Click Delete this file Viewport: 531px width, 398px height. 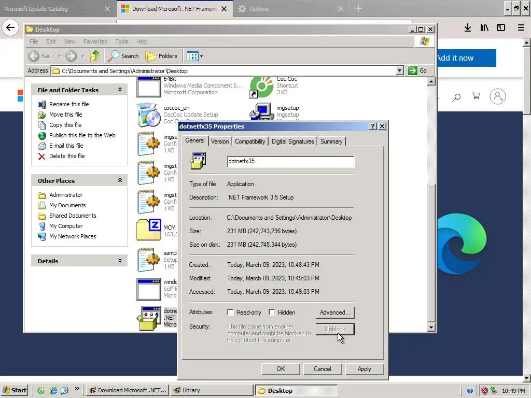pyautogui.click(x=67, y=156)
